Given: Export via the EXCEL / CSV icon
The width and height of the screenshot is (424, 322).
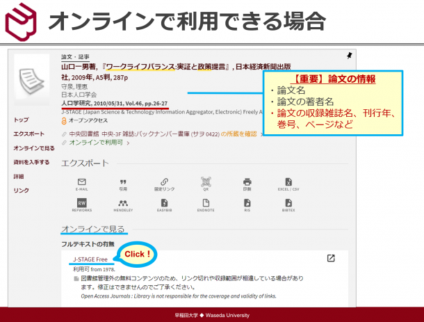Looking at the screenshot, I should (288, 182).
